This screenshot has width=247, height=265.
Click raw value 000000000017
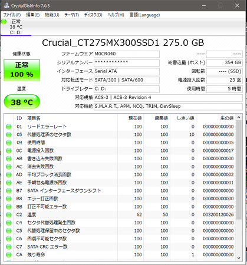[218, 151]
